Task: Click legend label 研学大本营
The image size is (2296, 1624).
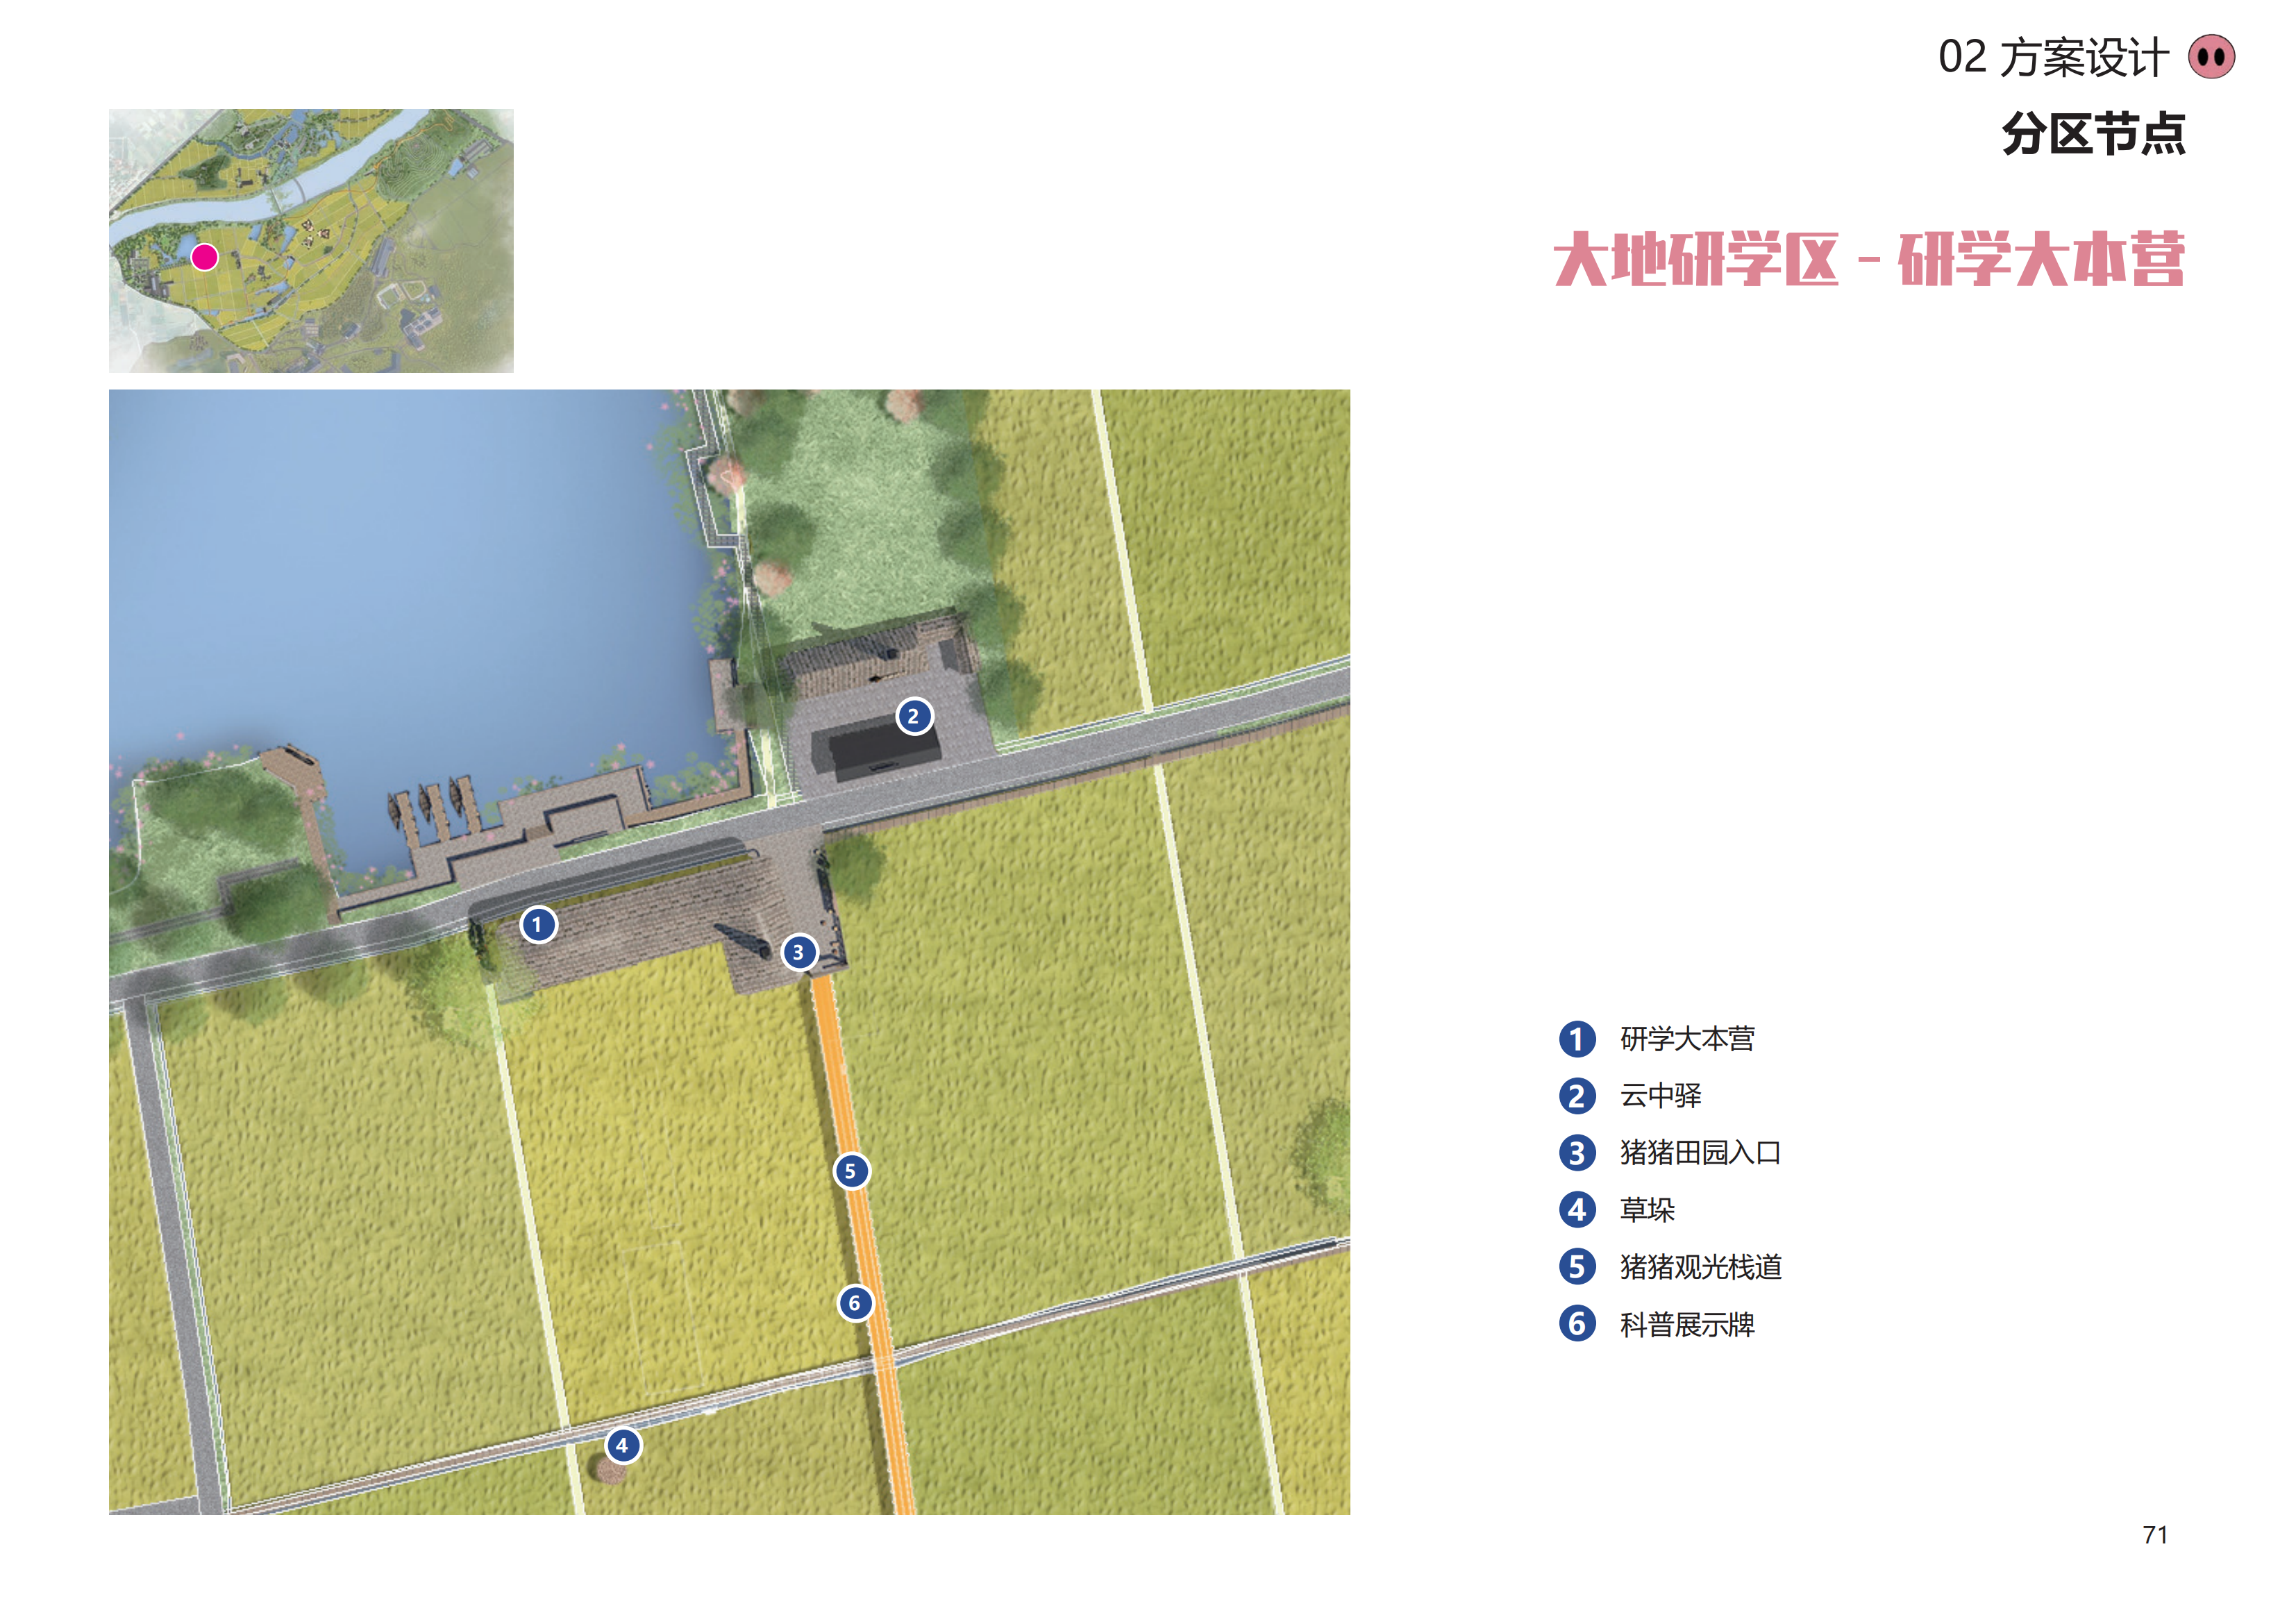Action: [1687, 1039]
